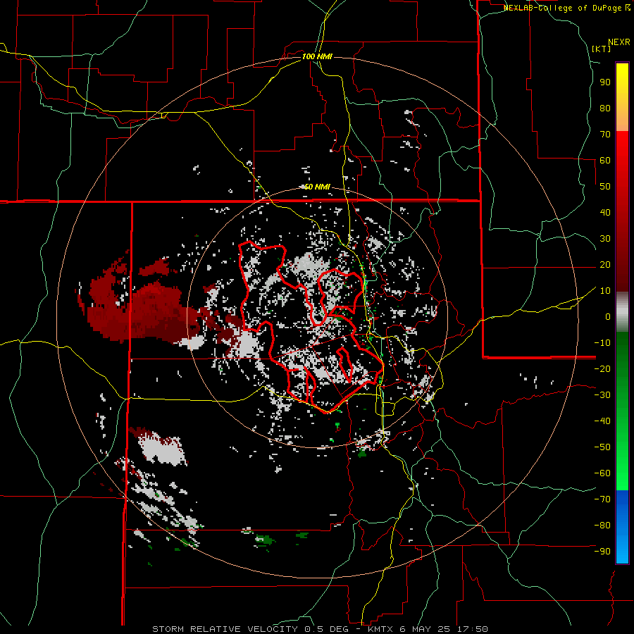The width and height of the screenshot is (634, 634).
Task: Click the "-90" value on the velocity scale
Action: (602, 552)
